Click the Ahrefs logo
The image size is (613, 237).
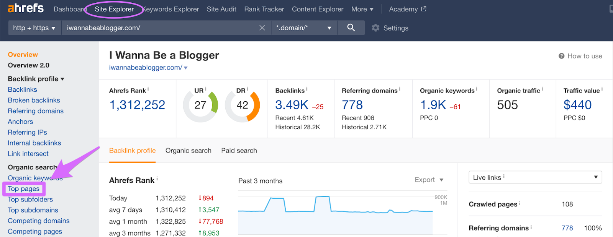click(26, 8)
